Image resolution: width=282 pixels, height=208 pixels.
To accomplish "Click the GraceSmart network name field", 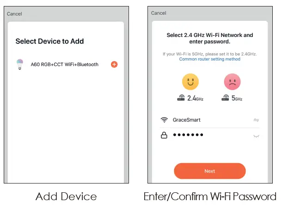I will point(210,120).
